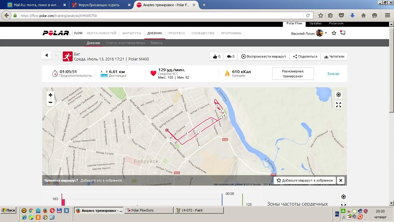Screen dimensions: 394x222
Task: Open the ПРОГРЕСС menu item
Action: [x=177, y=33]
